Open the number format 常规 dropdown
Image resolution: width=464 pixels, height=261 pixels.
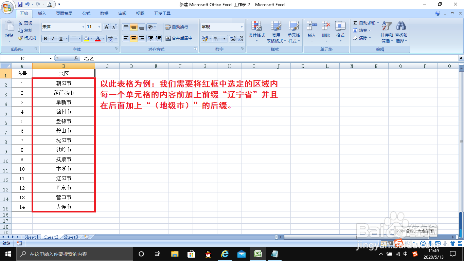242,27
